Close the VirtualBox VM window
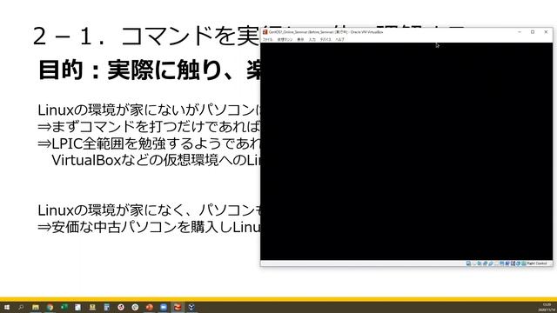Viewport: 557px width, 313px height. tap(546, 32)
